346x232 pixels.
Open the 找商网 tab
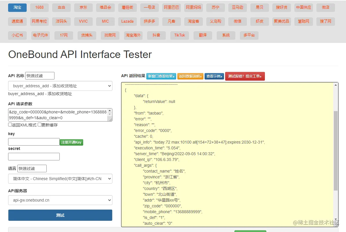(x=110, y=35)
